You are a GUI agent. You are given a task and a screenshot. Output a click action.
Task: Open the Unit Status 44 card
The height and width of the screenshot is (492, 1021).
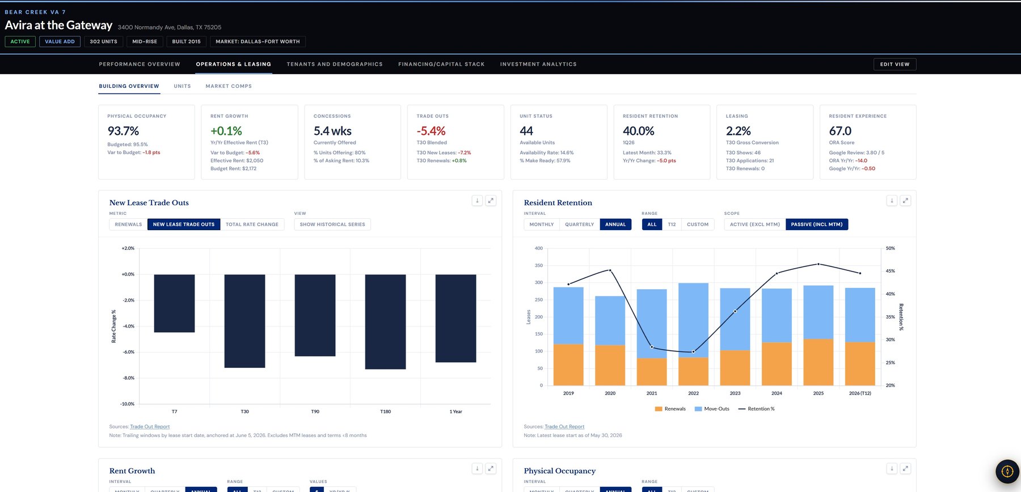coord(559,142)
